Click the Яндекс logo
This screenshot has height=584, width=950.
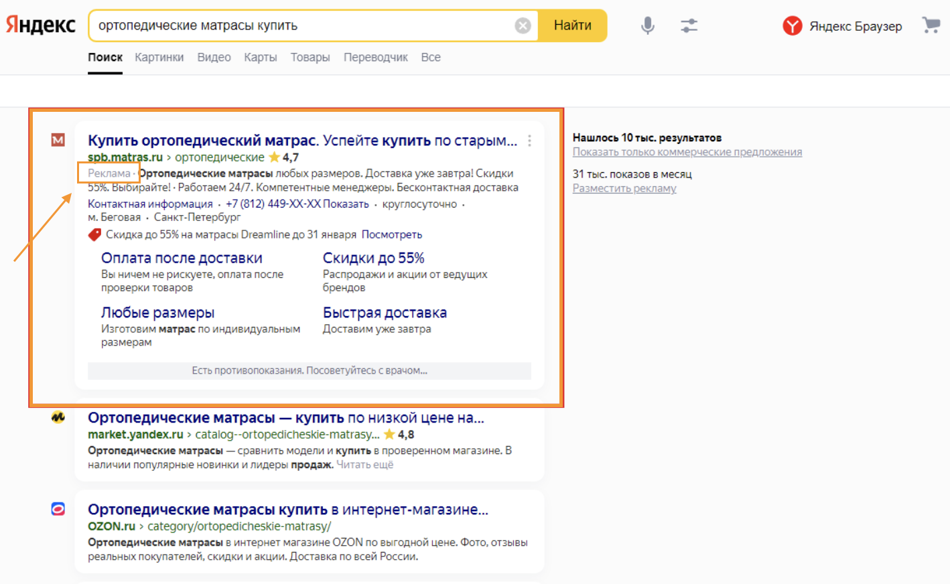click(x=41, y=25)
